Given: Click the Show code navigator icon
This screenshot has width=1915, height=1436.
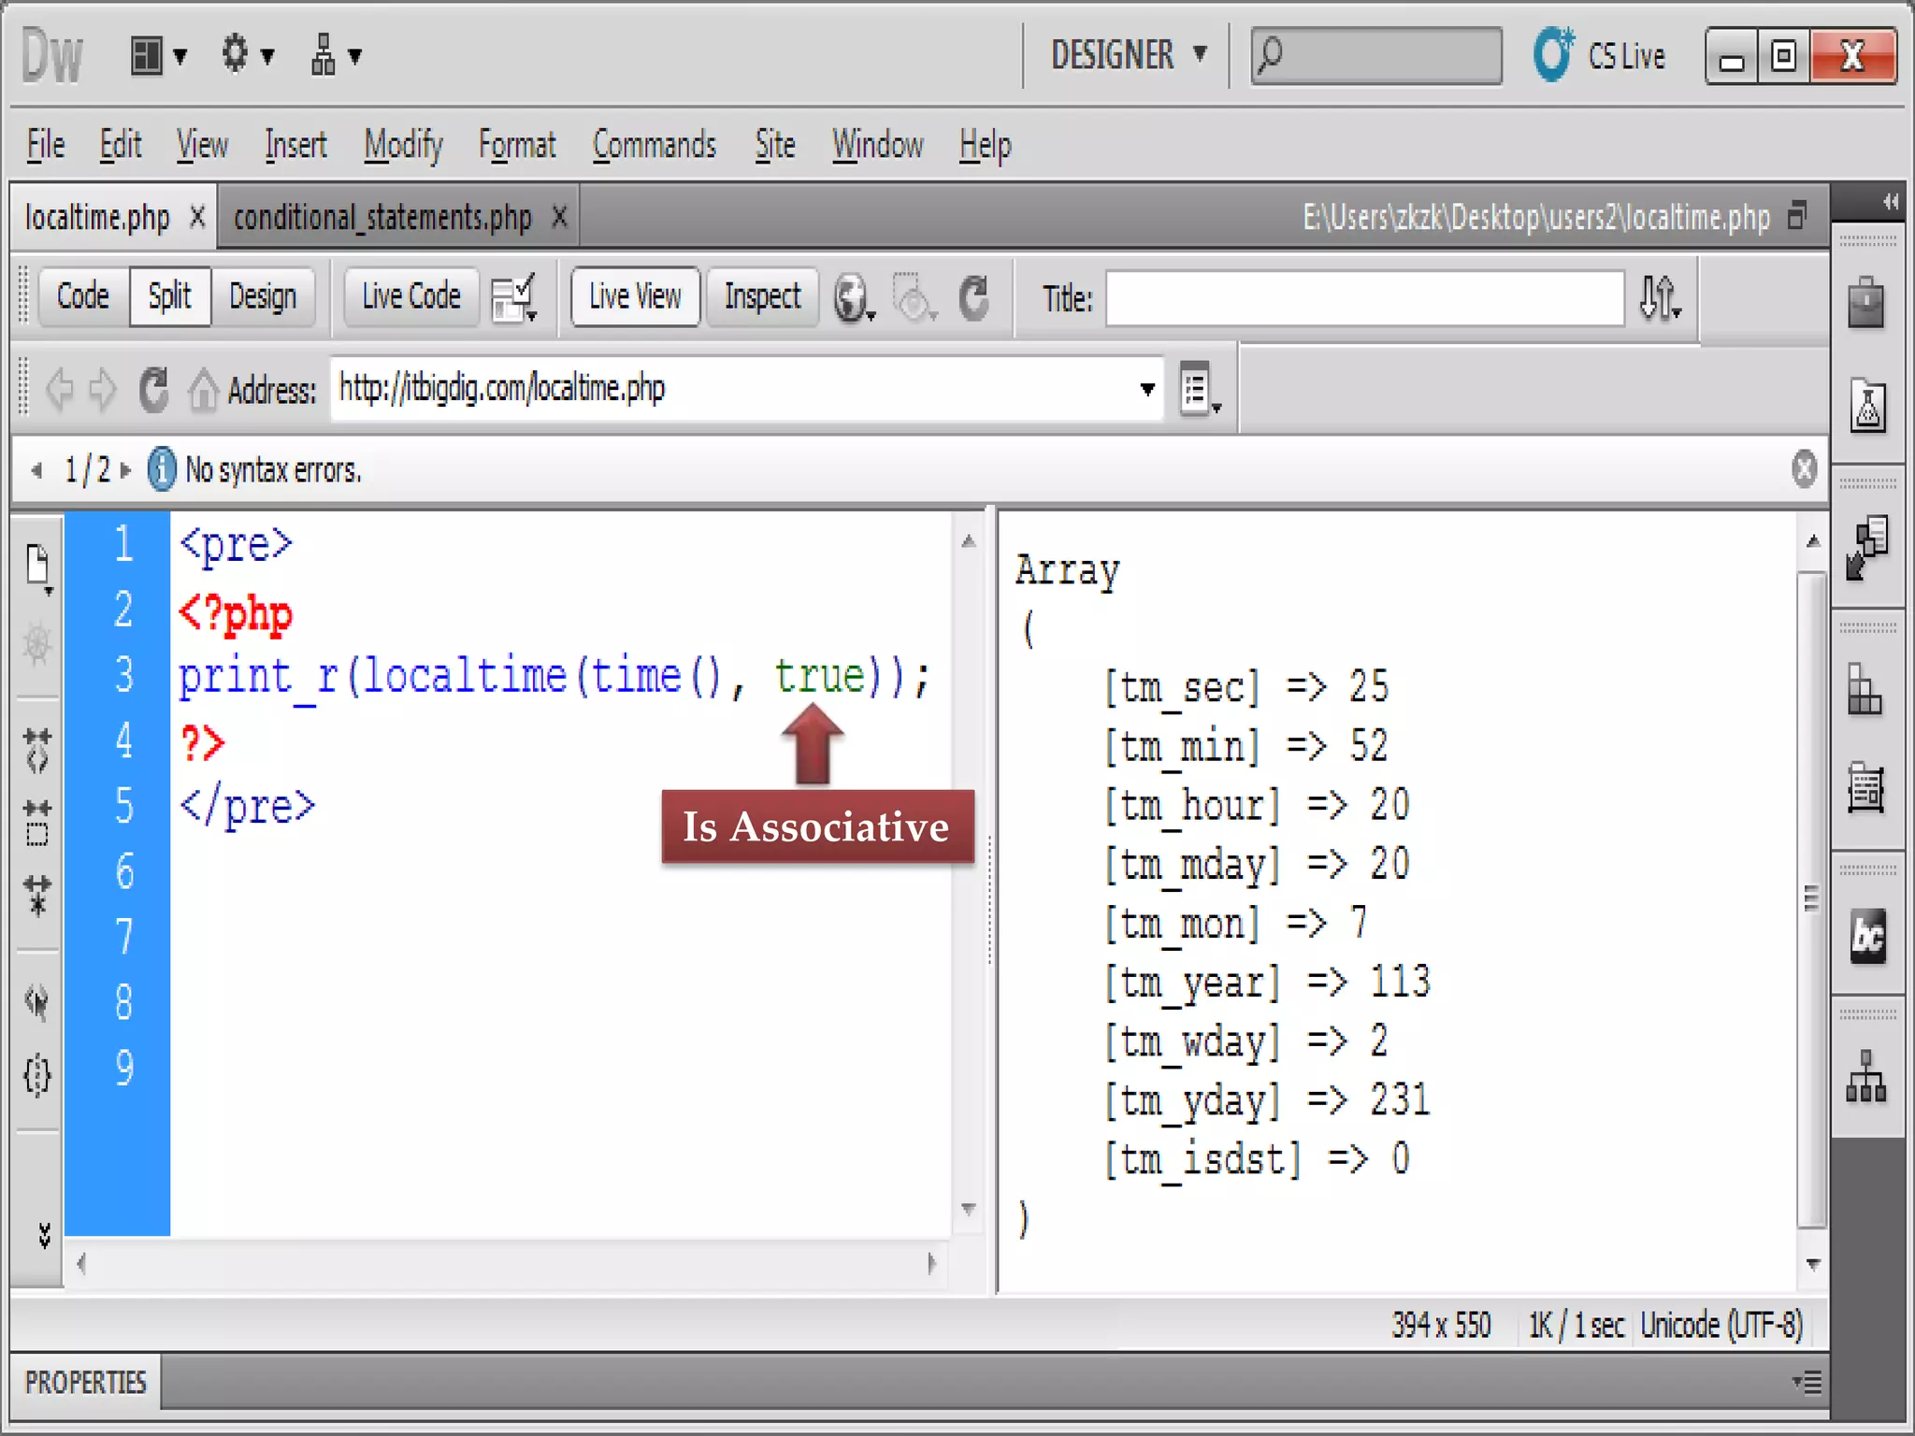Looking at the screenshot, I should coord(37,644).
